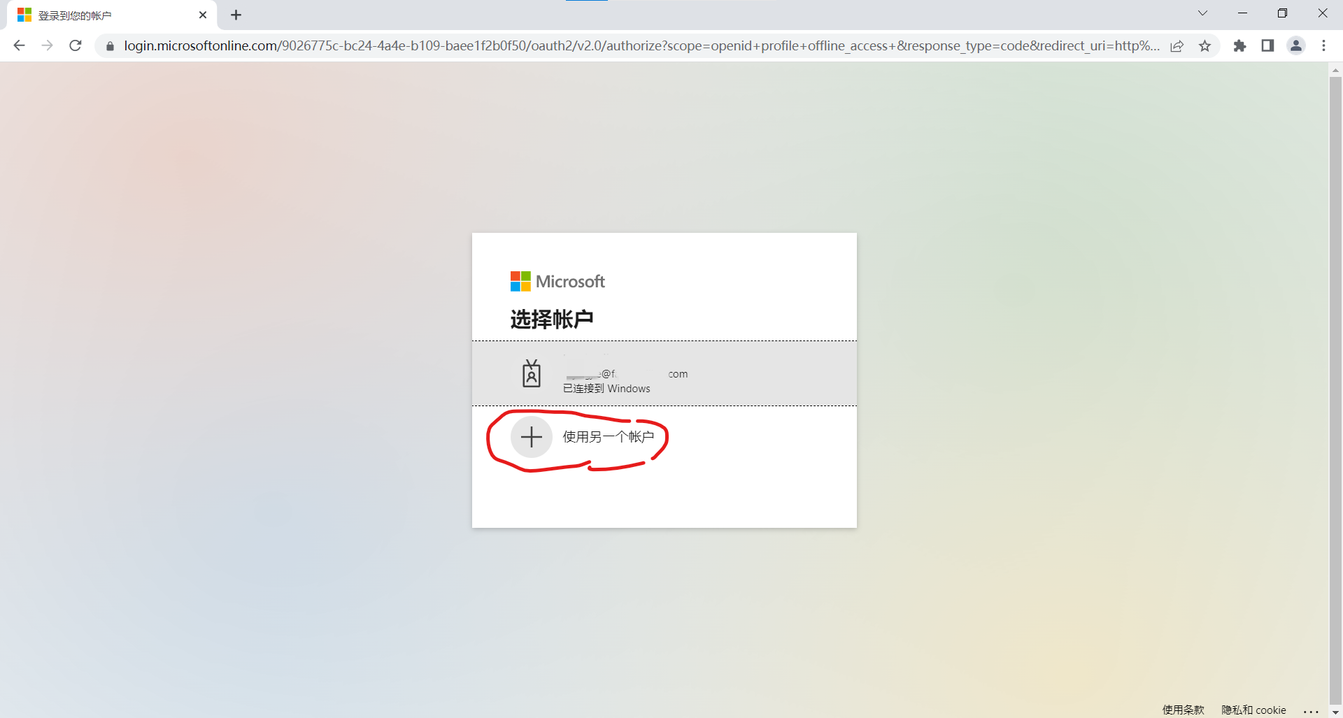
Task: Open the 使用条款 link
Action: (x=1184, y=710)
